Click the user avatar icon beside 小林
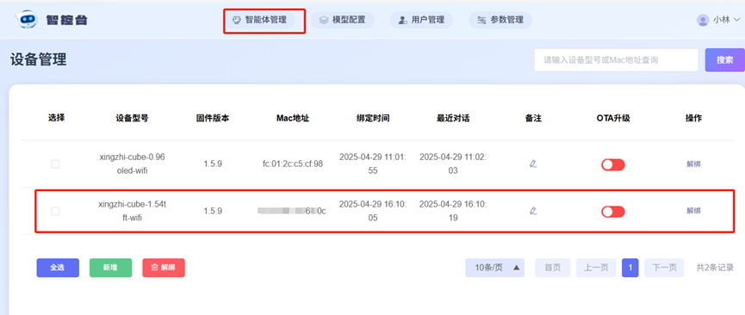 click(x=702, y=20)
